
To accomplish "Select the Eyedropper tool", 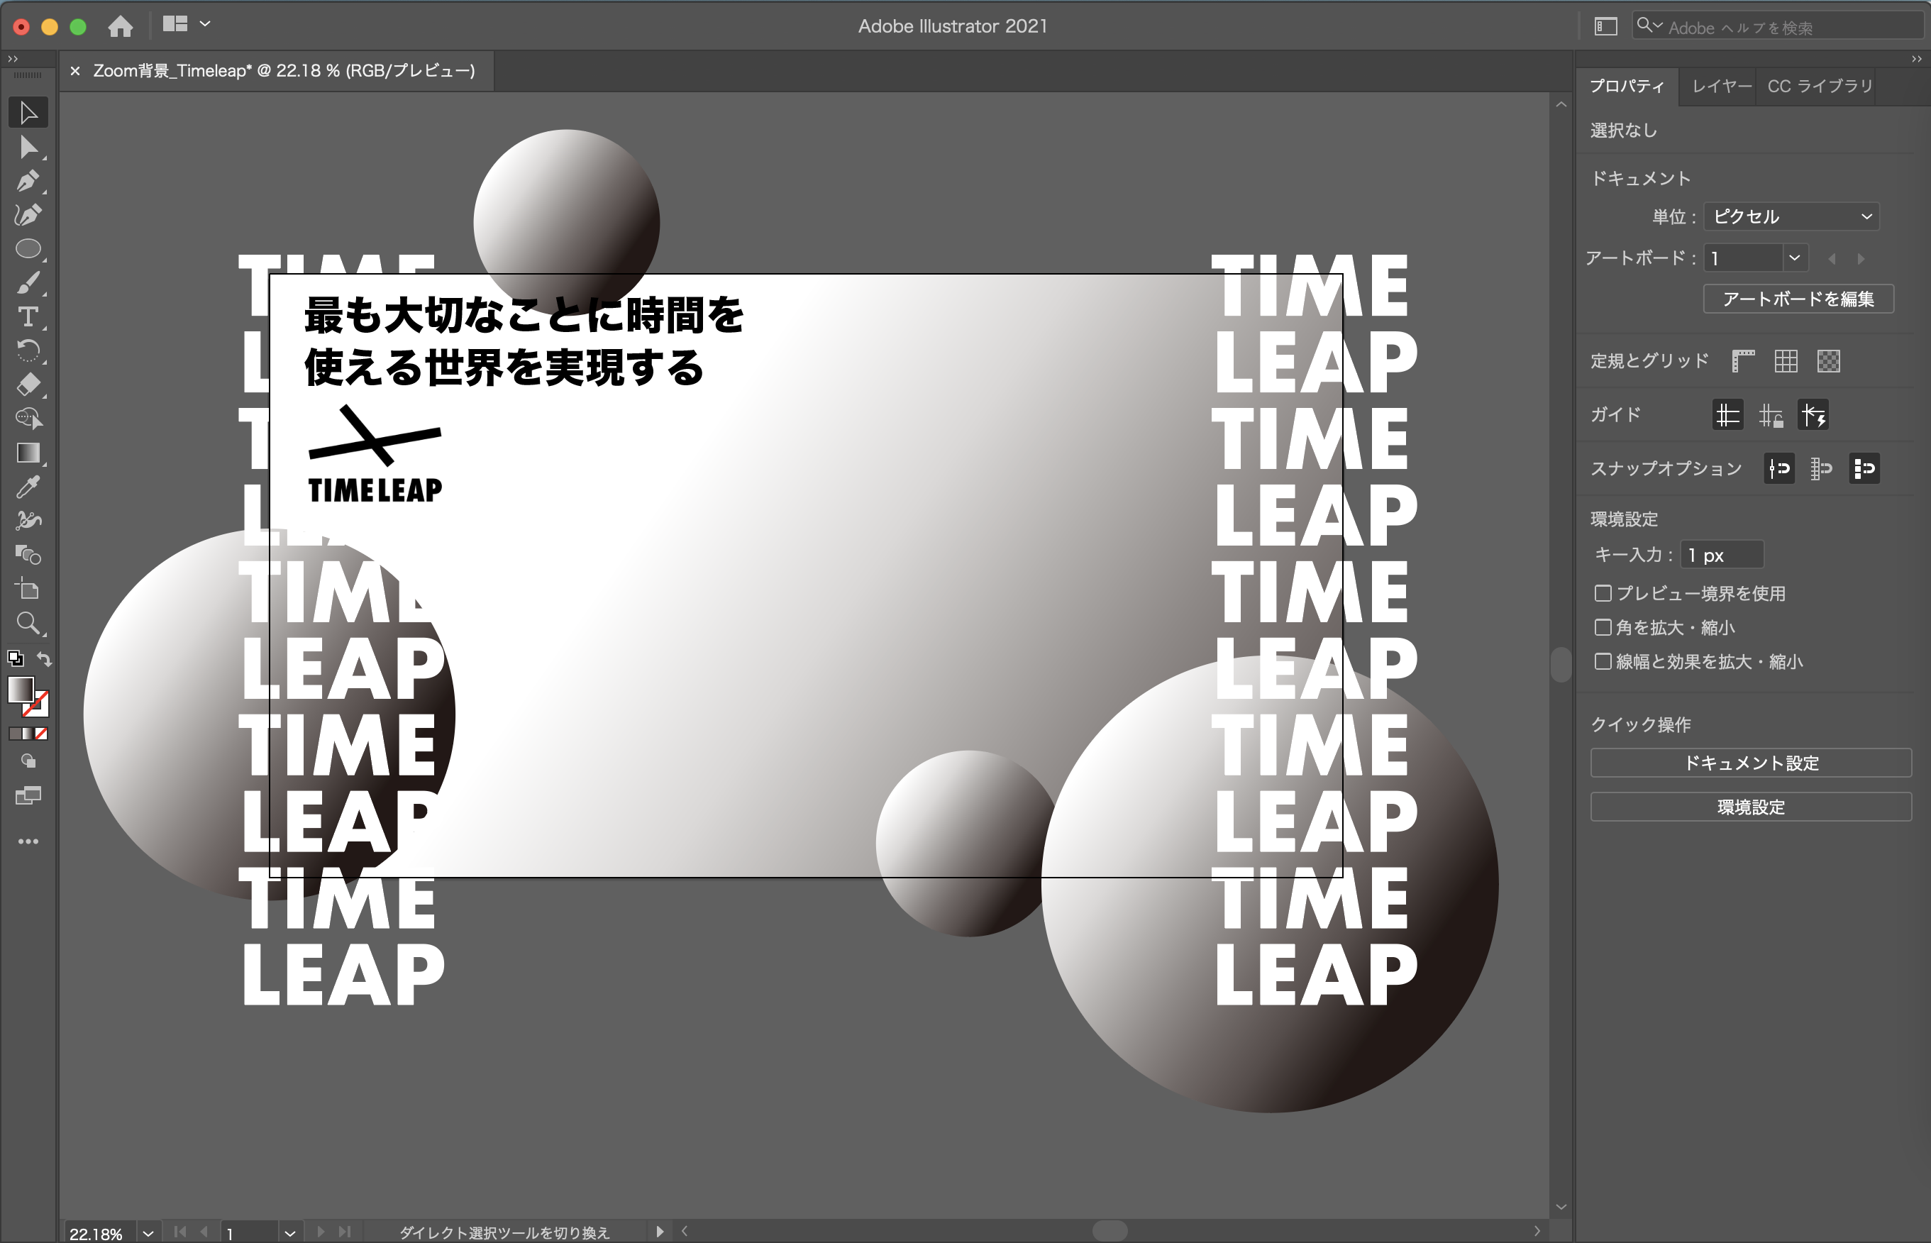I will click(28, 486).
